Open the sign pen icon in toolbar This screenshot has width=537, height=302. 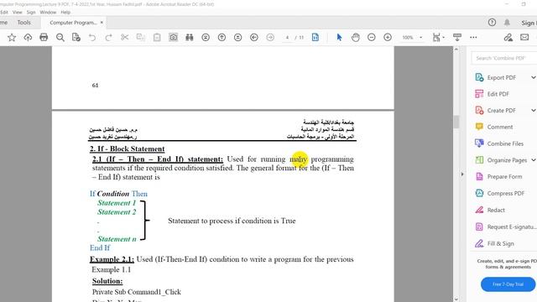pyautogui.click(x=508, y=37)
